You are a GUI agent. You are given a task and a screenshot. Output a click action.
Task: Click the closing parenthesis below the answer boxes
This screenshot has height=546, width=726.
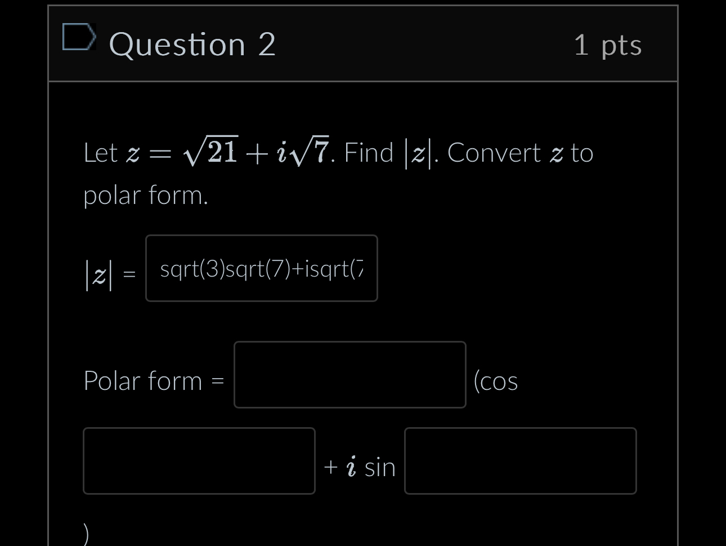tap(85, 532)
